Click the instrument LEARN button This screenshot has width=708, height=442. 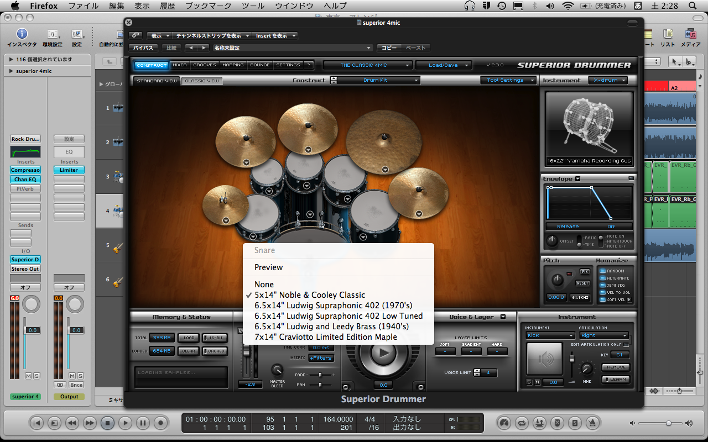[616, 380]
